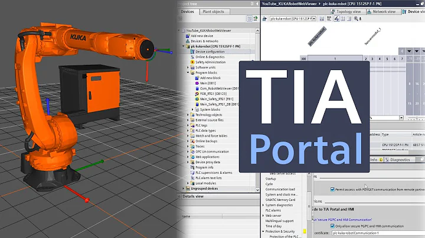
Task: Click the grid toolbar icon in device view
Action: point(343,19)
